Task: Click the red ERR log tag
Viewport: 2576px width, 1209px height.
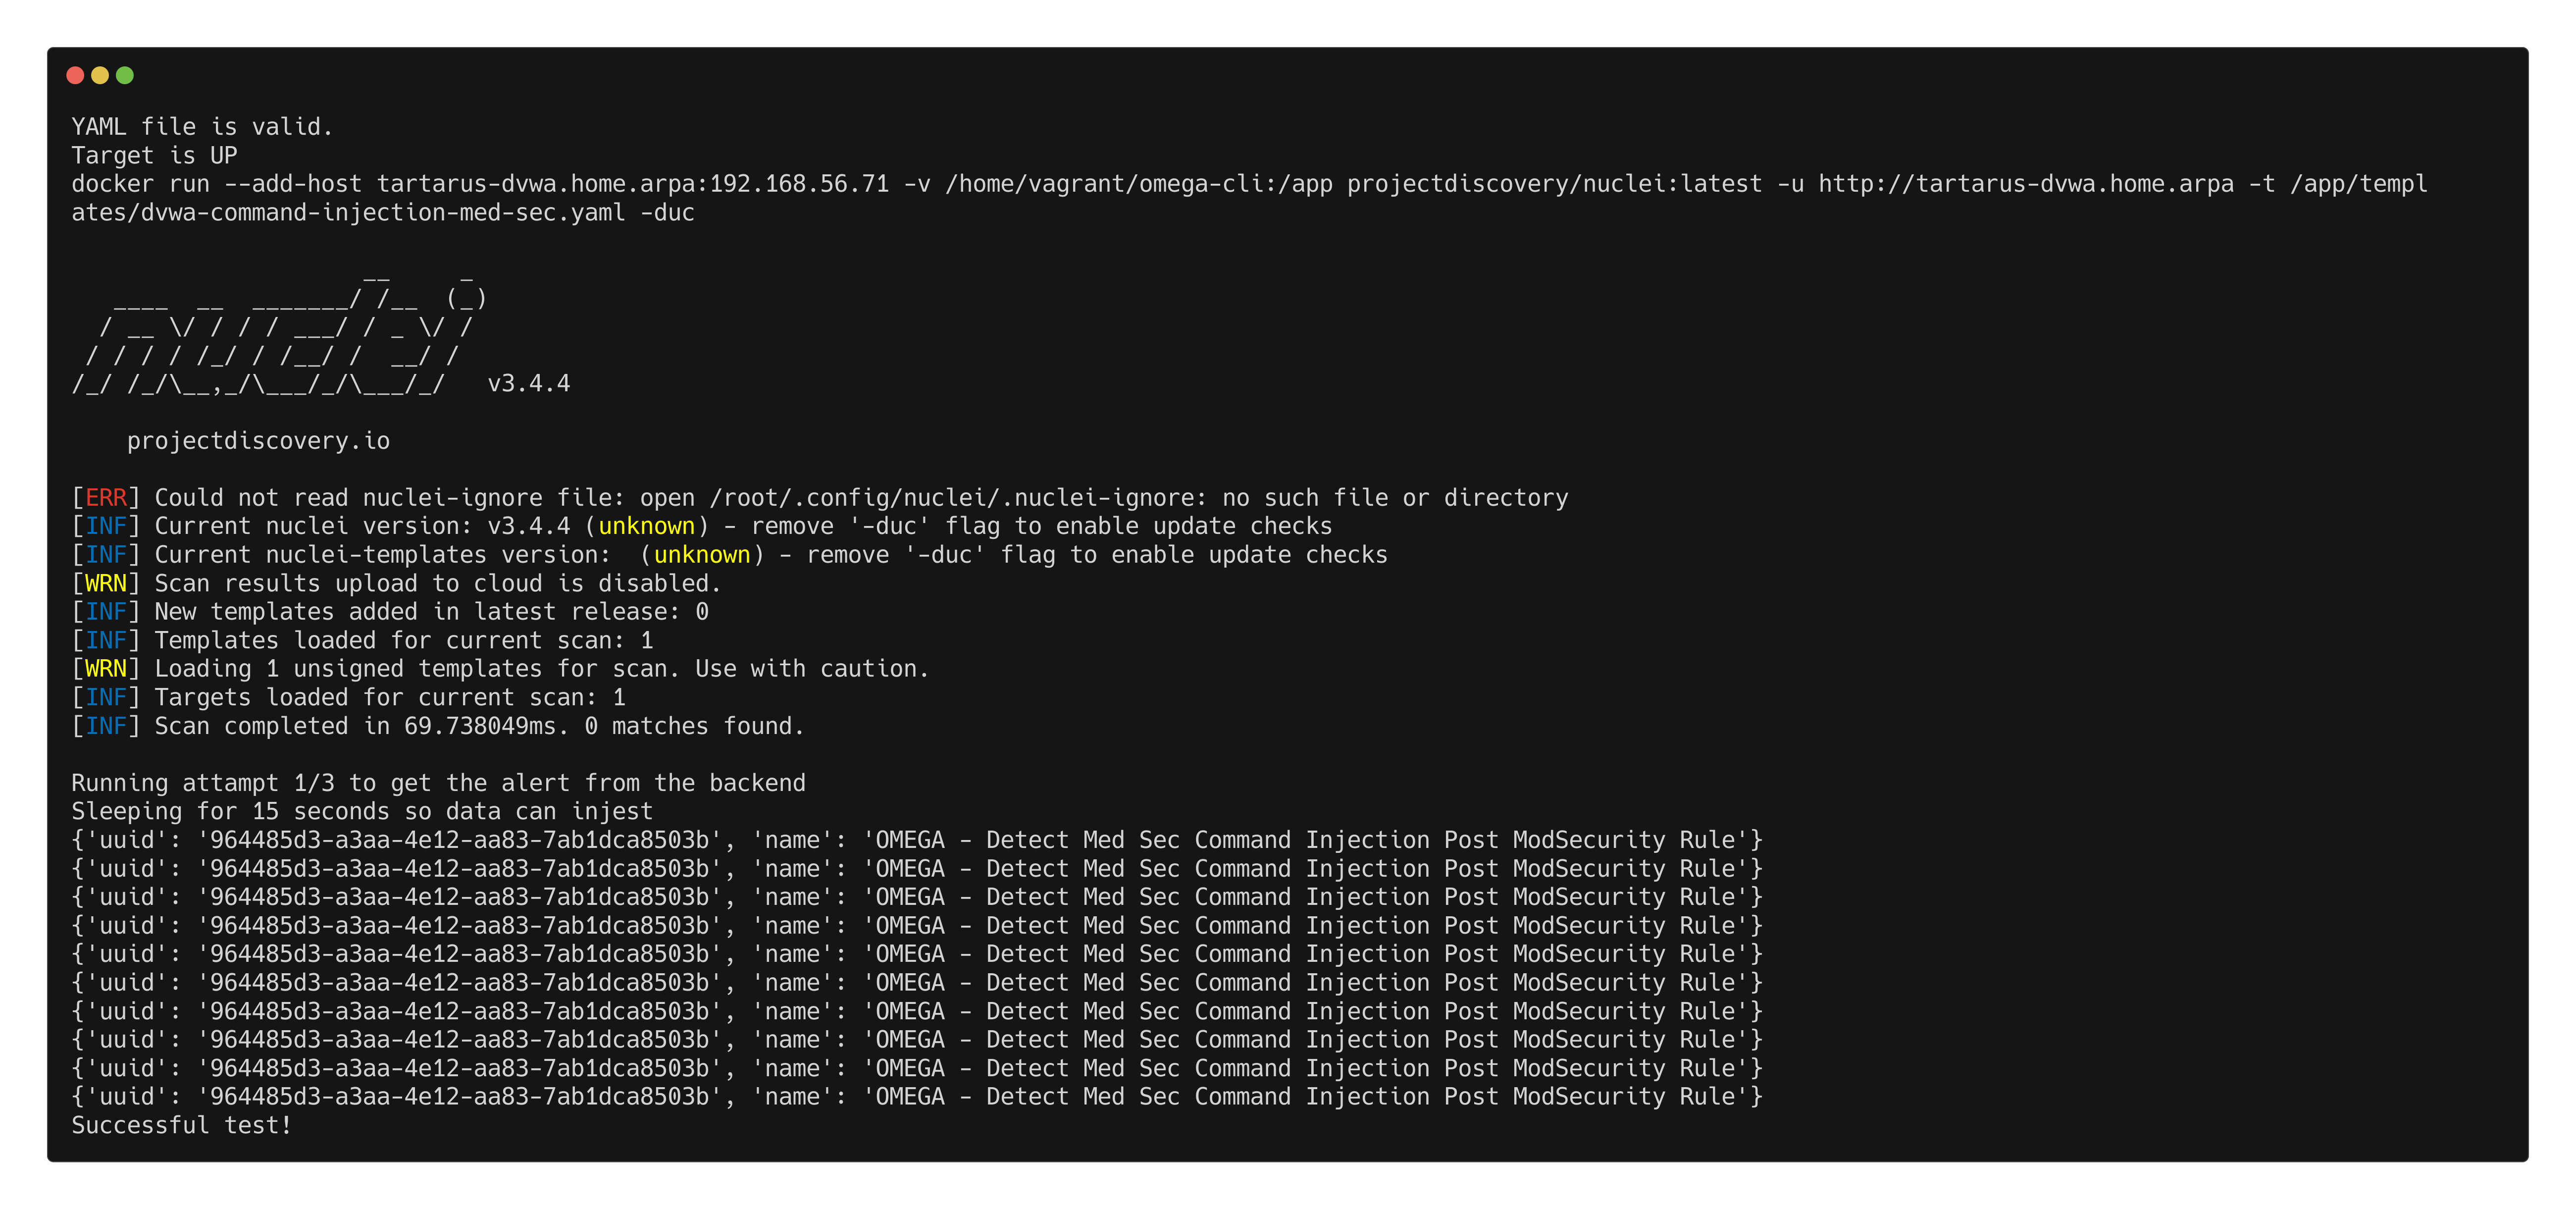Action: [106, 498]
